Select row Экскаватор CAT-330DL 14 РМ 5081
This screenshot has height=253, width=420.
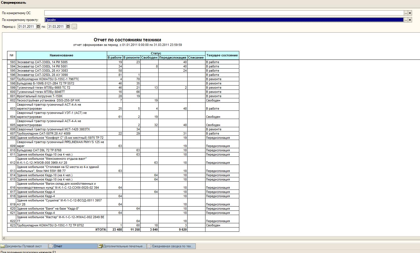point(123,66)
